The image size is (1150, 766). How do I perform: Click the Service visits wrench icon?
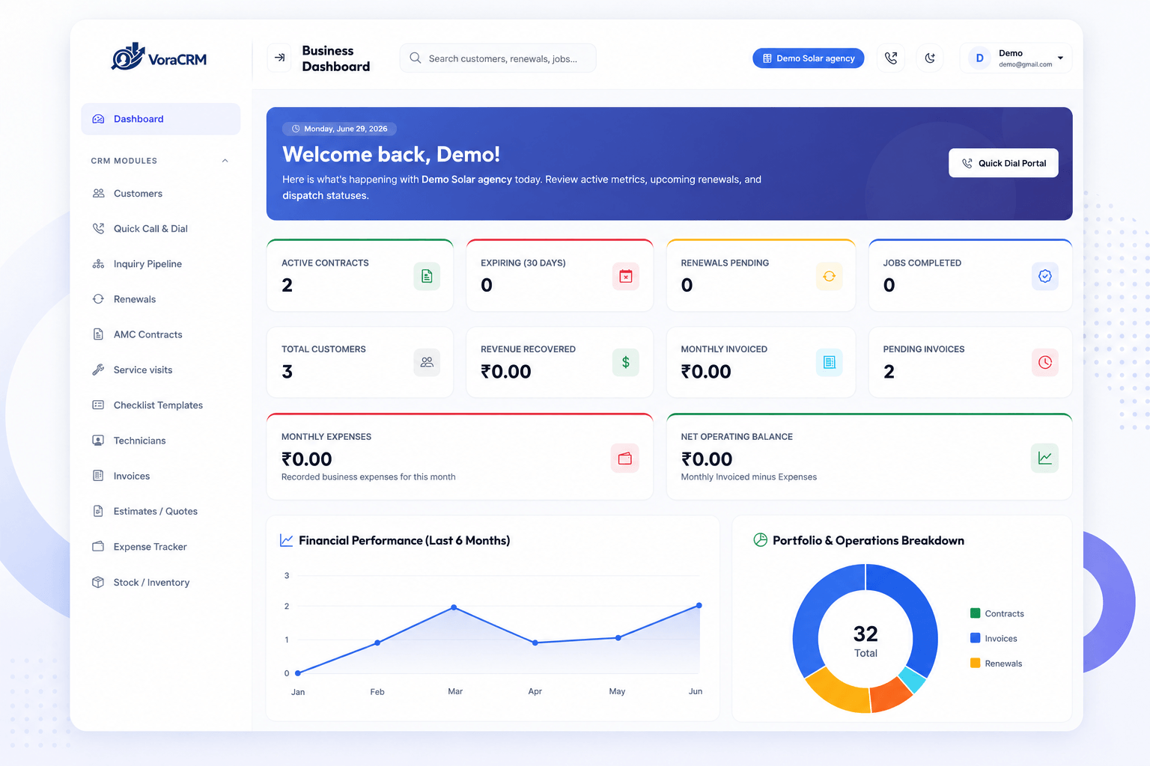(x=98, y=370)
